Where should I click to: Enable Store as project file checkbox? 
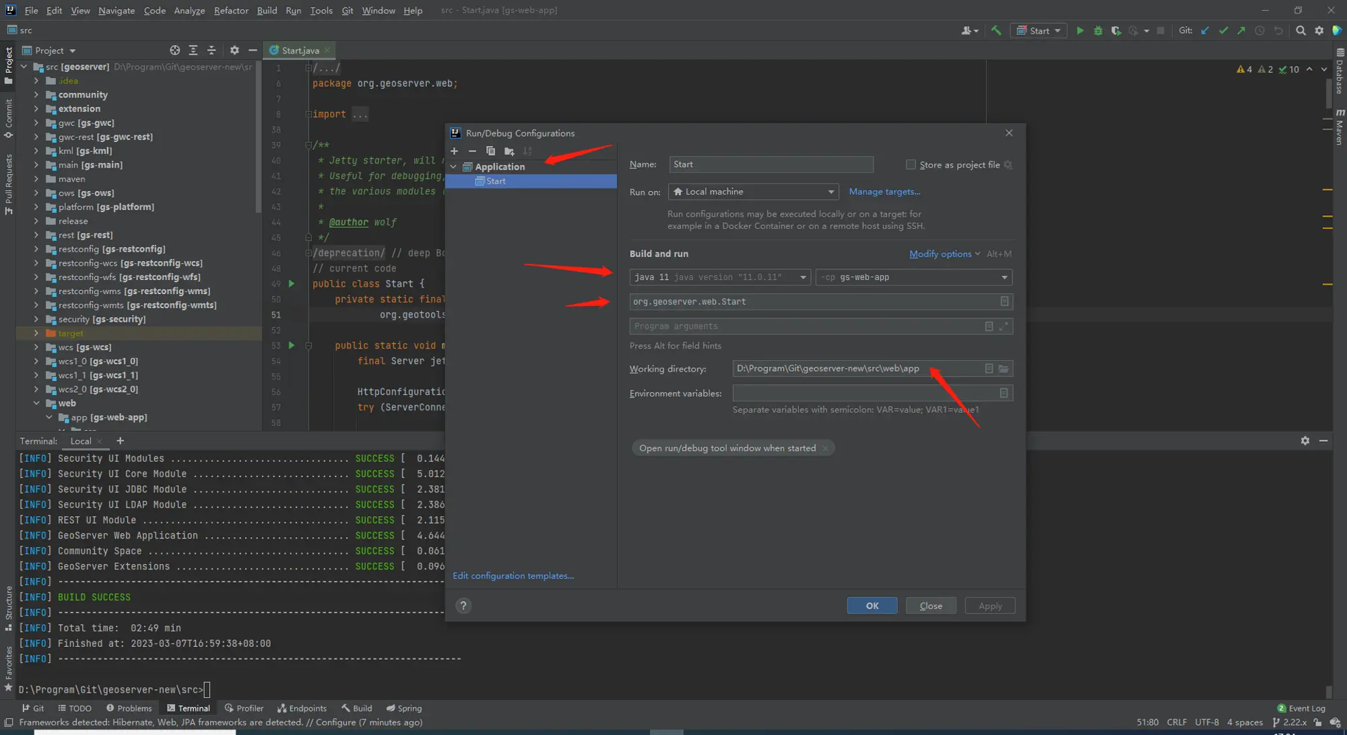click(x=911, y=165)
